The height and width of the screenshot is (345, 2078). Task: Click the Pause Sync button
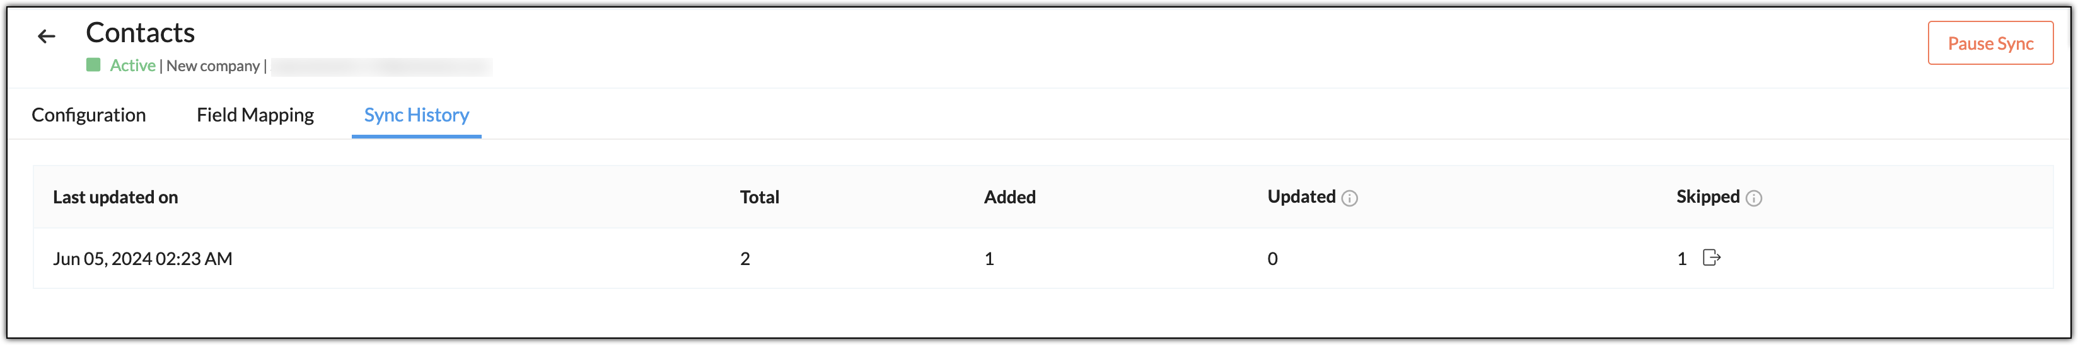coord(1990,43)
